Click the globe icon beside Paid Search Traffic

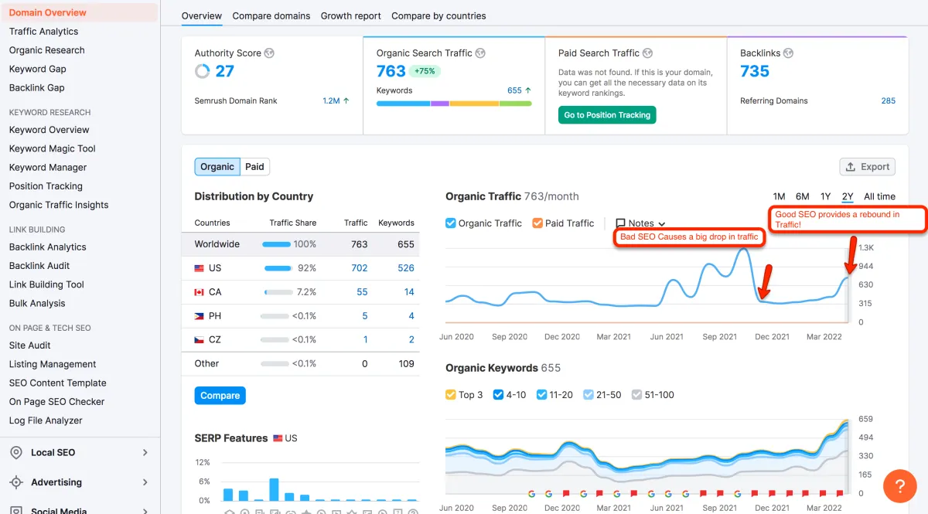648,53
